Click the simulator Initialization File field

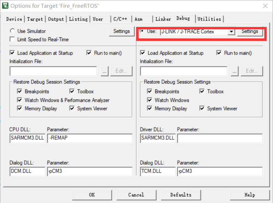click(53, 71)
